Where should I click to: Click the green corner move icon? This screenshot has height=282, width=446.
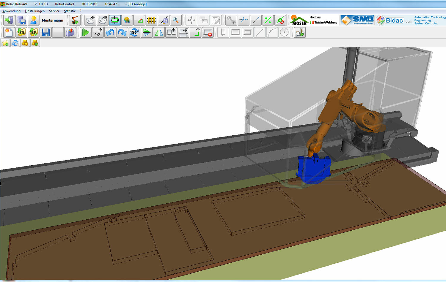pos(196,32)
